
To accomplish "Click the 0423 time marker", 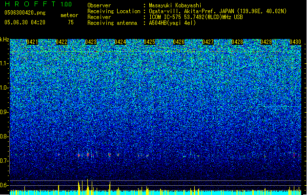I will (x=91, y=42).
